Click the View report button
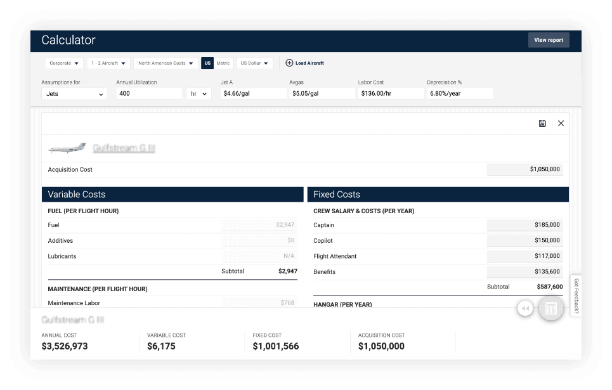 549,40
